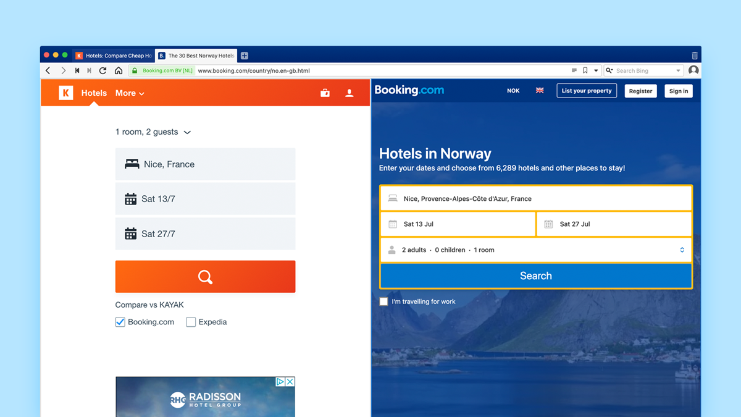Image resolution: width=741 pixels, height=417 pixels.
Task: Open the More menu in KAYAK header
Action: coord(130,93)
